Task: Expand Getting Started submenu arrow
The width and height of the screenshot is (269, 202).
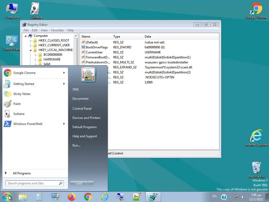Action: (64, 84)
